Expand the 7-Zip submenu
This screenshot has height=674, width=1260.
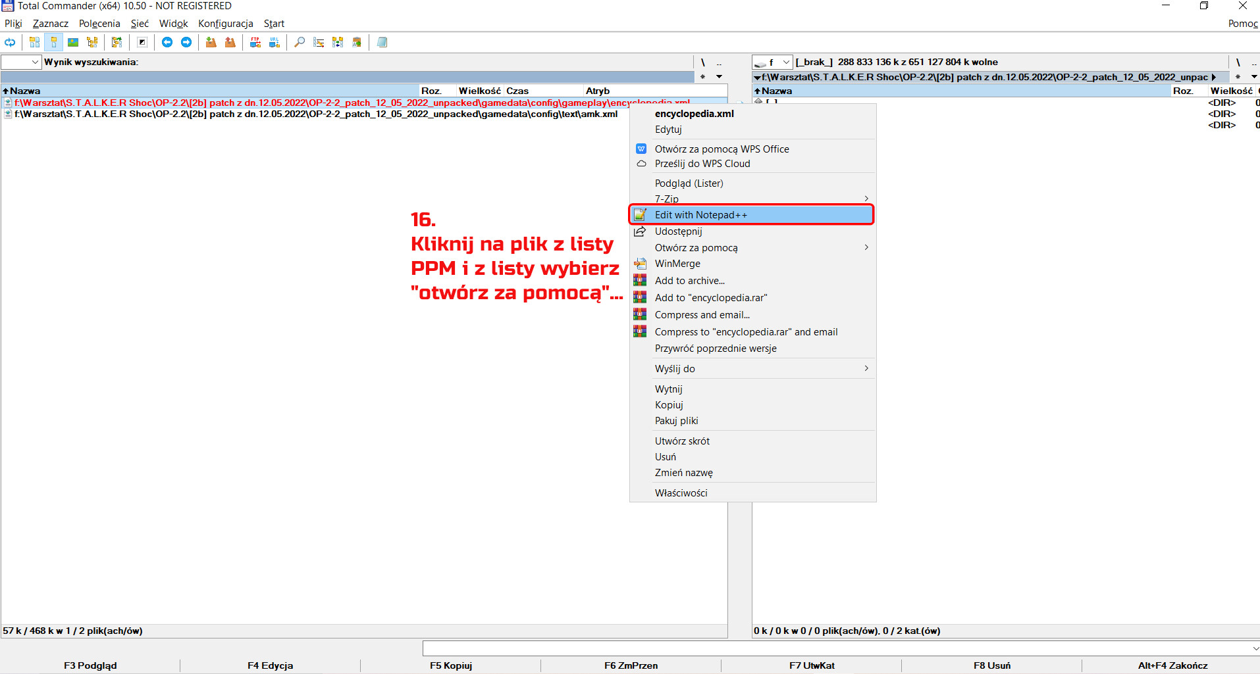pyautogui.click(x=752, y=199)
